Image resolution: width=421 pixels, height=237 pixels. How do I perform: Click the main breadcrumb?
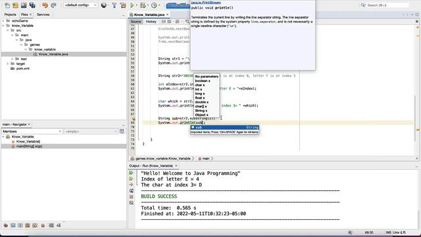206,159
